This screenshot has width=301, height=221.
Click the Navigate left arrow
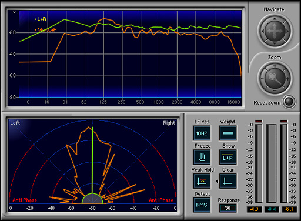(x=263, y=31)
